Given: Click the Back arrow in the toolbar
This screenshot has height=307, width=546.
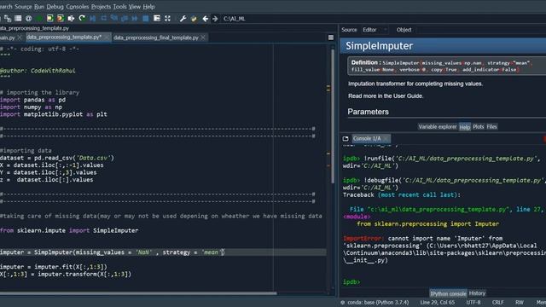Looking at the screenshot, I should [205, 19].
